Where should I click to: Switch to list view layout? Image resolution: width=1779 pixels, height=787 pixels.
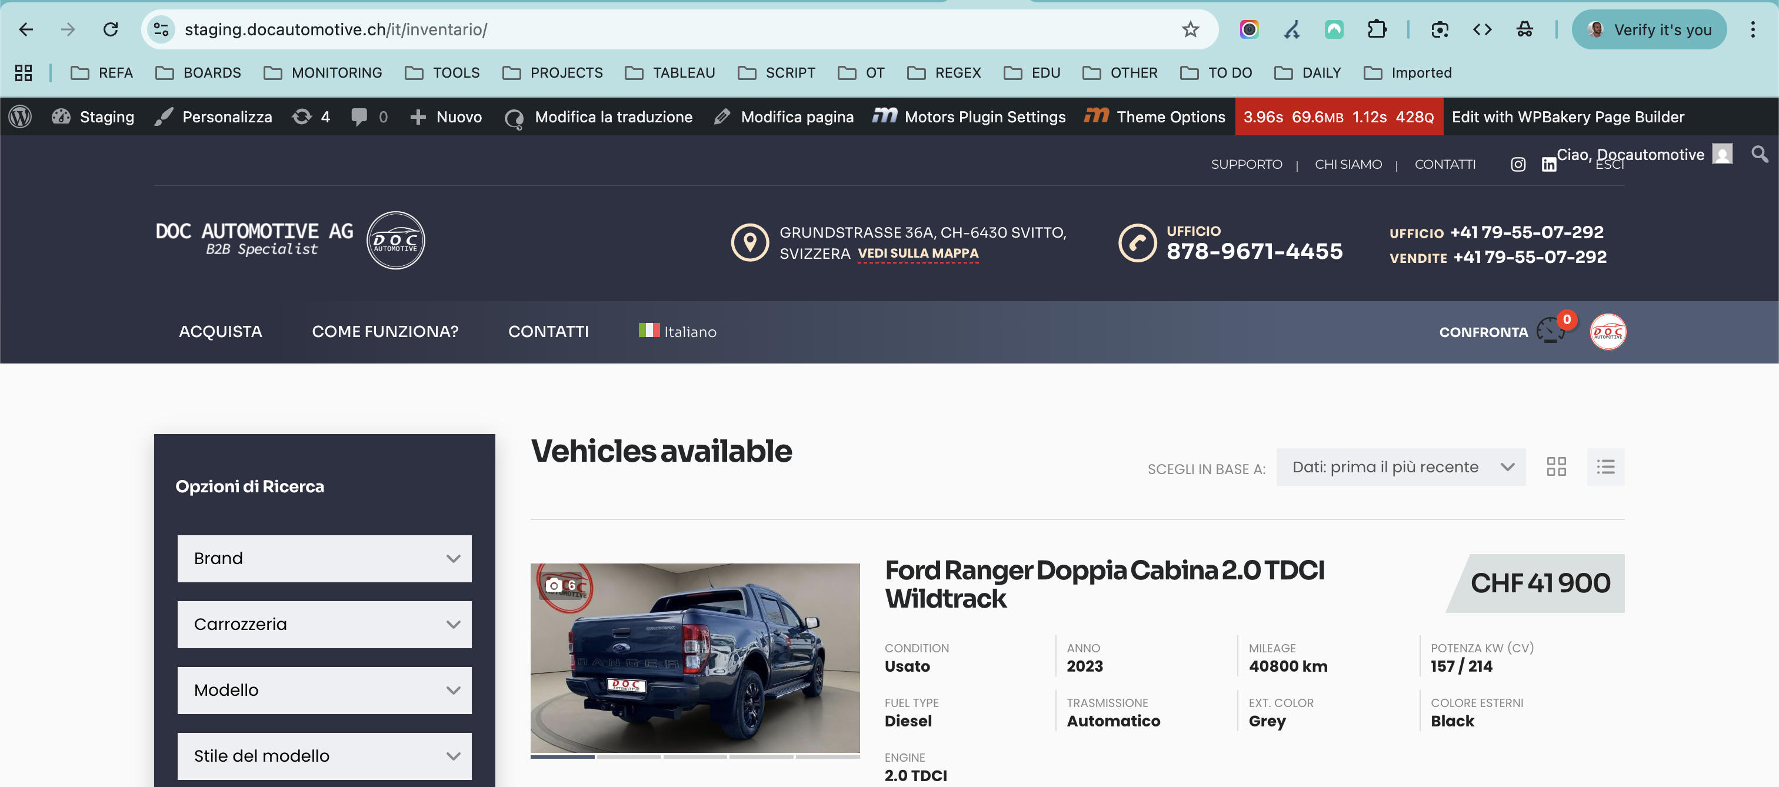tap(1605, 466)
